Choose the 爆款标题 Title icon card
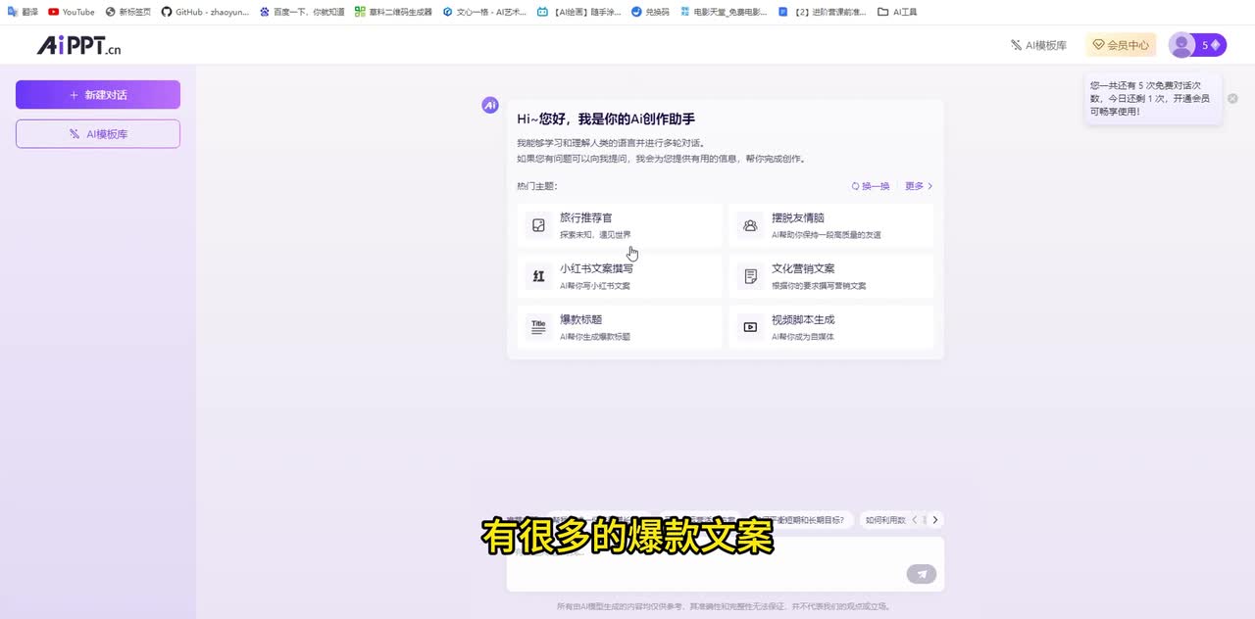1255x619 pixels. [x=538, y=327]
